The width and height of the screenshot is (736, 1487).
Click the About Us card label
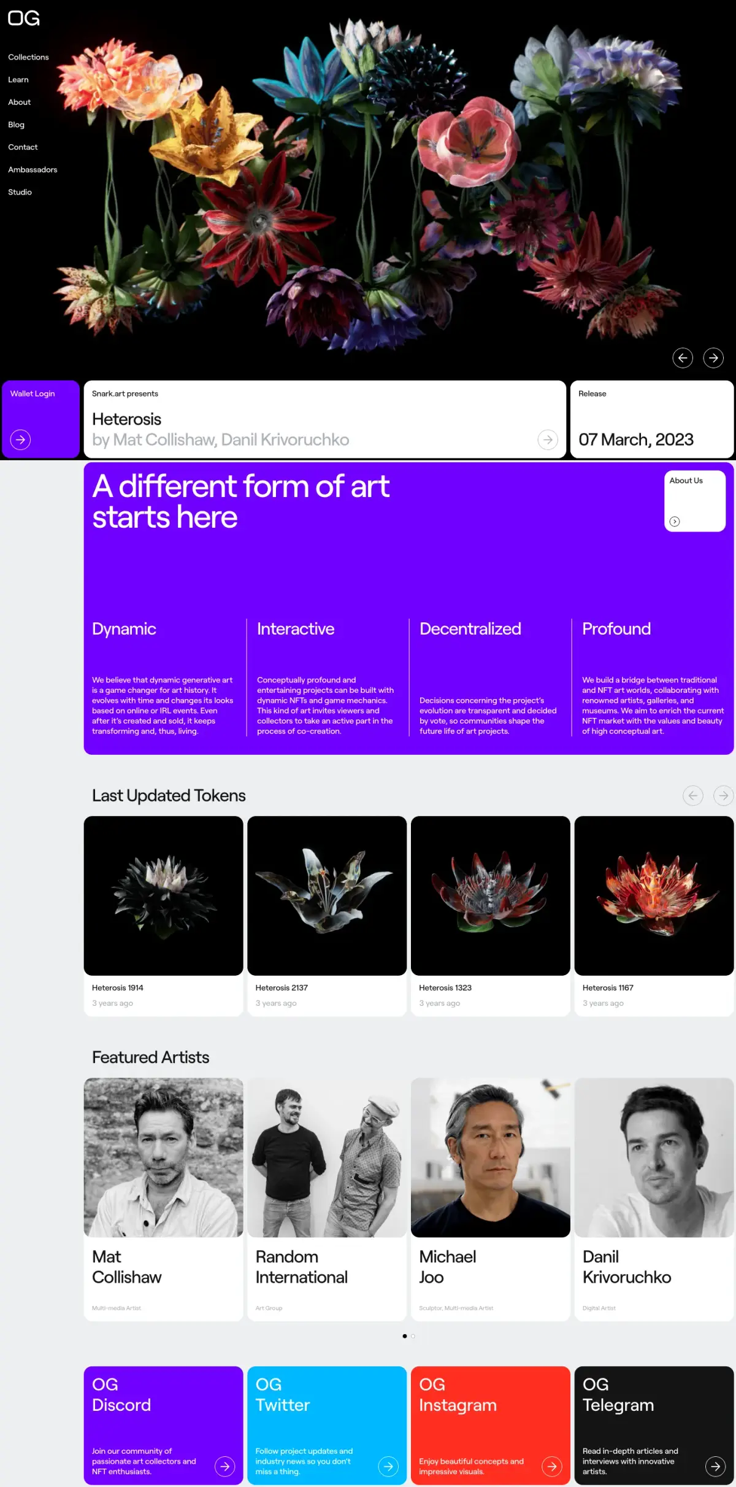point(686,481)
